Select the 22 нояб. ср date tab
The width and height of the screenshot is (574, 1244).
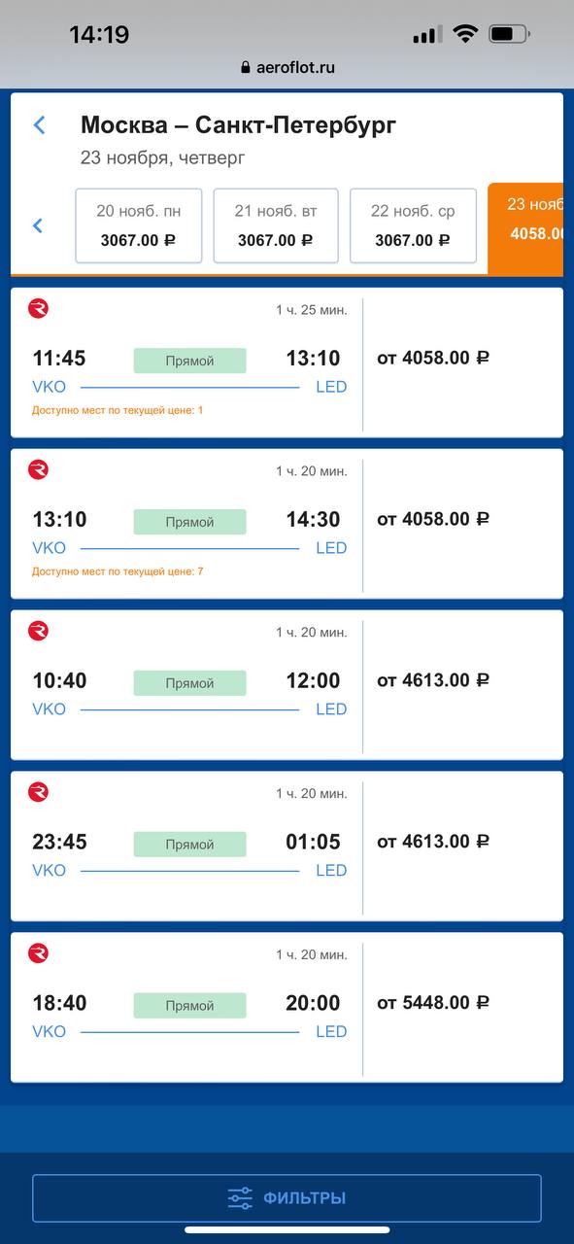click(x=413, y=225)
